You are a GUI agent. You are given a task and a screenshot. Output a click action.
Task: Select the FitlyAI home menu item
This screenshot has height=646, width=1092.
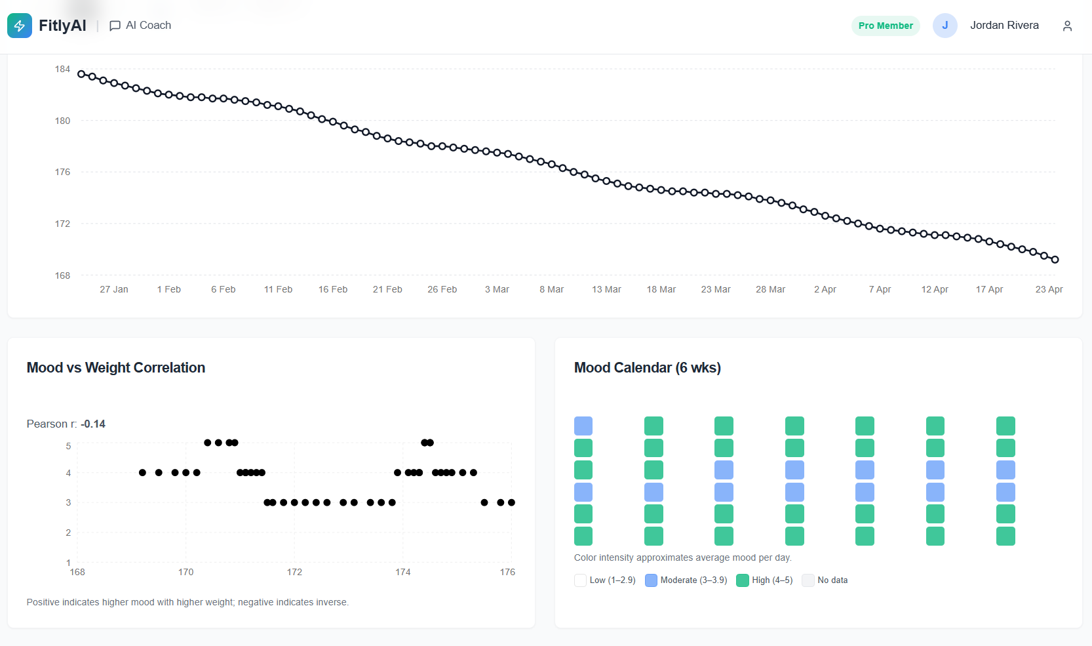click(x=62, y=25)
